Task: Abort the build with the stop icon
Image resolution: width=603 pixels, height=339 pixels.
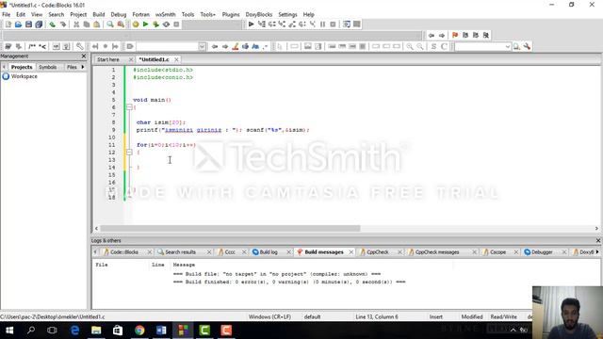Action: click(176, 24)
